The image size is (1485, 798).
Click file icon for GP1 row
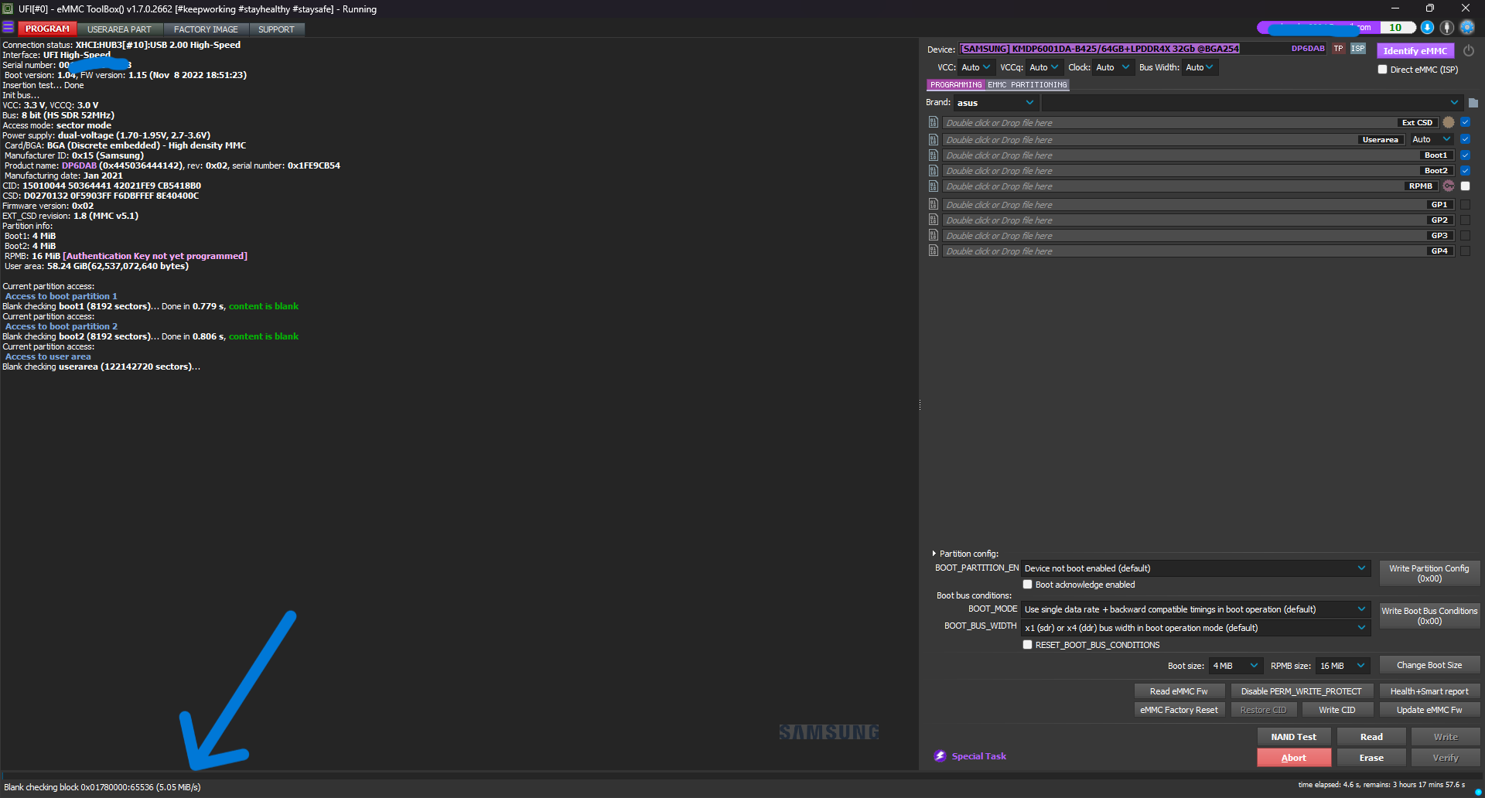pyautogui.click(x=934, y=204)
